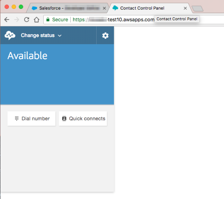Close the Contact Control Panel tab

(x=185, y=8)
